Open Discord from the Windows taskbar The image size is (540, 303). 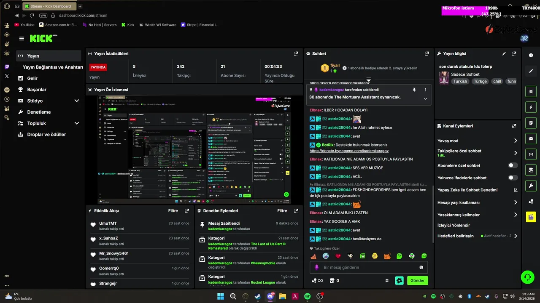click(270, 296)
